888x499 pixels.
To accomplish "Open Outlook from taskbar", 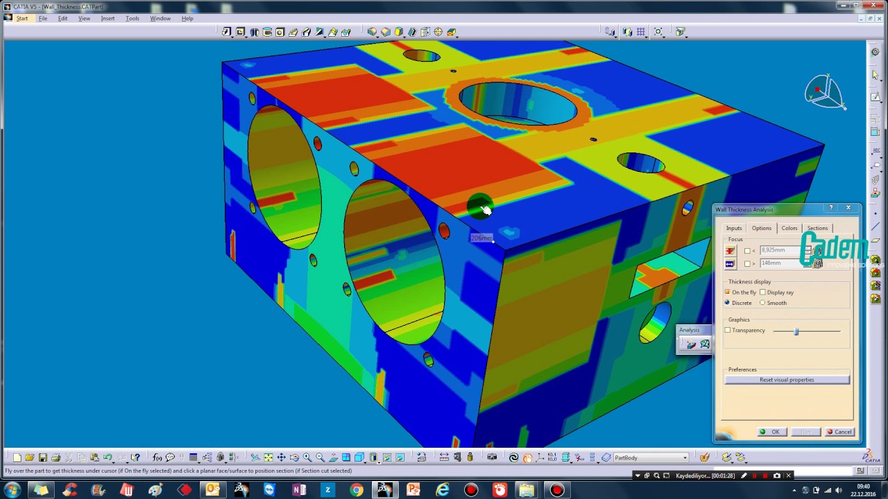I will 212,490.
